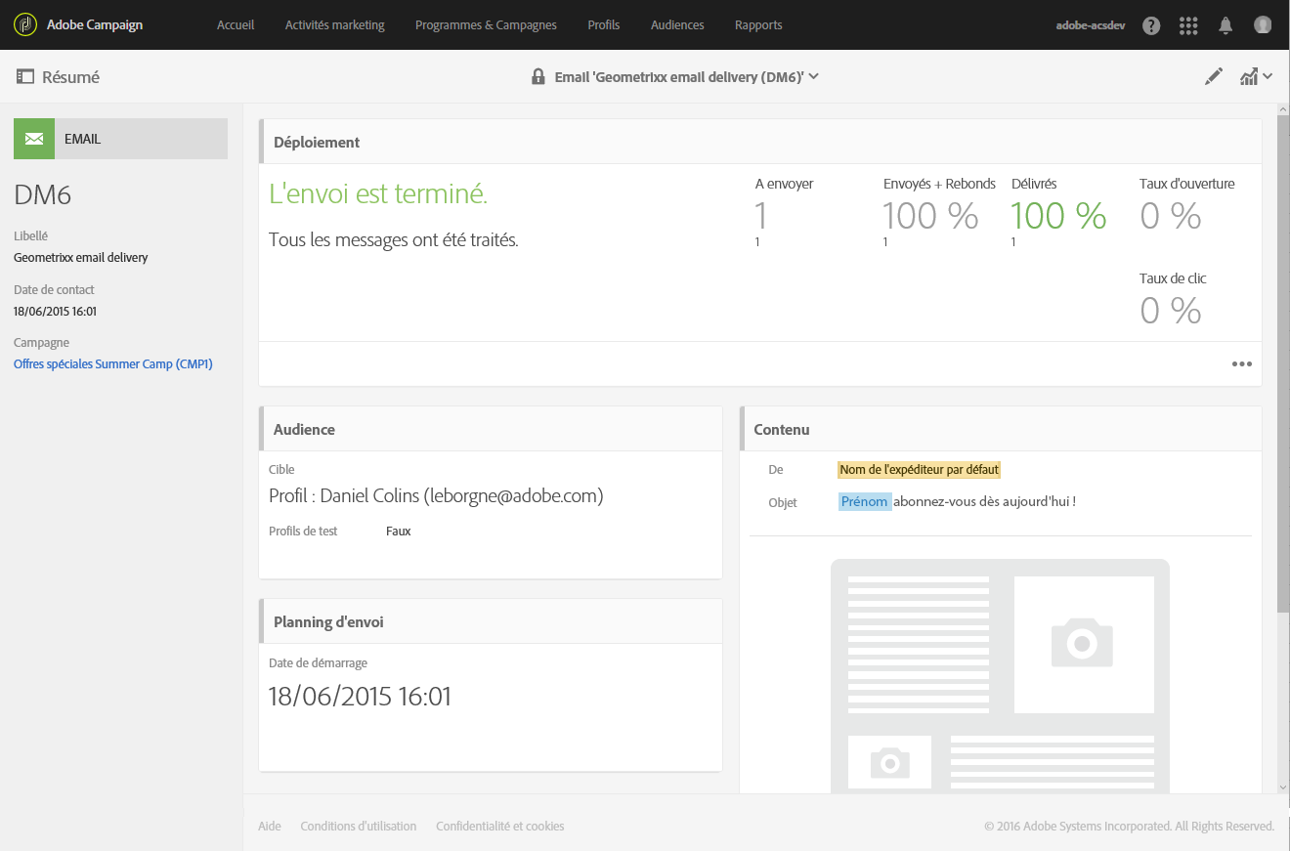Click the pencil edit properties icon
1290x851 pixels.
coord(1214,76)
